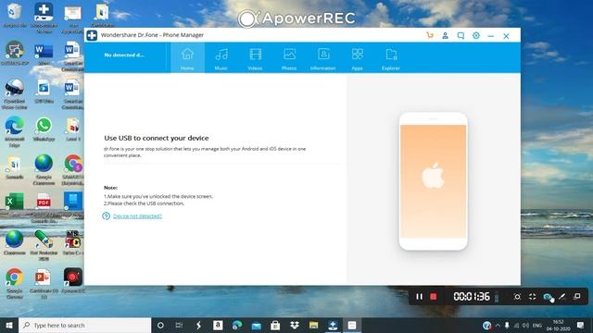Viewport: 593px width, 333px height.
Task: Open the volume control in system tray
Action: click(525, 325)
